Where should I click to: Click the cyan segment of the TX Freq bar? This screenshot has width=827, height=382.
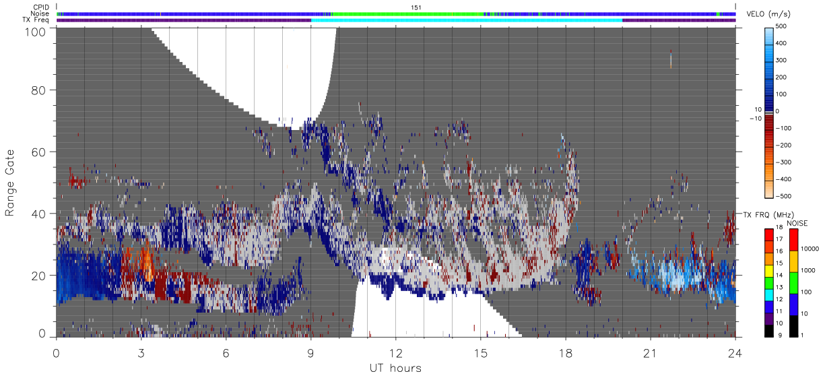467,20
